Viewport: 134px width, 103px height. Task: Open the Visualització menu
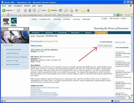[18, 6]
